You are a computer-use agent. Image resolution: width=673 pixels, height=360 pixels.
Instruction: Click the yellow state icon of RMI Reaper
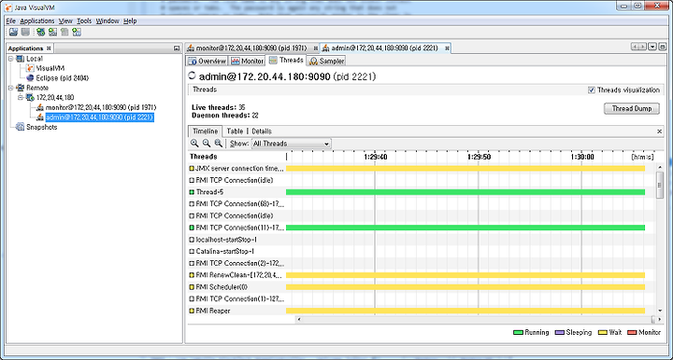(192, 311)
